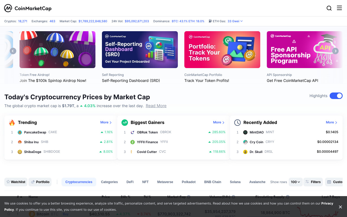Open the Metaverse tab
This screenshot has height=217, width=347.
165,182
